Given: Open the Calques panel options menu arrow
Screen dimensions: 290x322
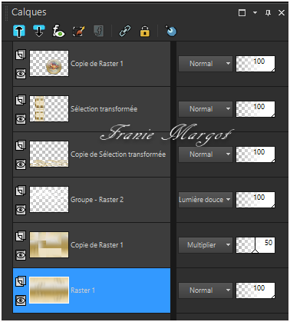Looking at the screenshot, I should [255, 12].
